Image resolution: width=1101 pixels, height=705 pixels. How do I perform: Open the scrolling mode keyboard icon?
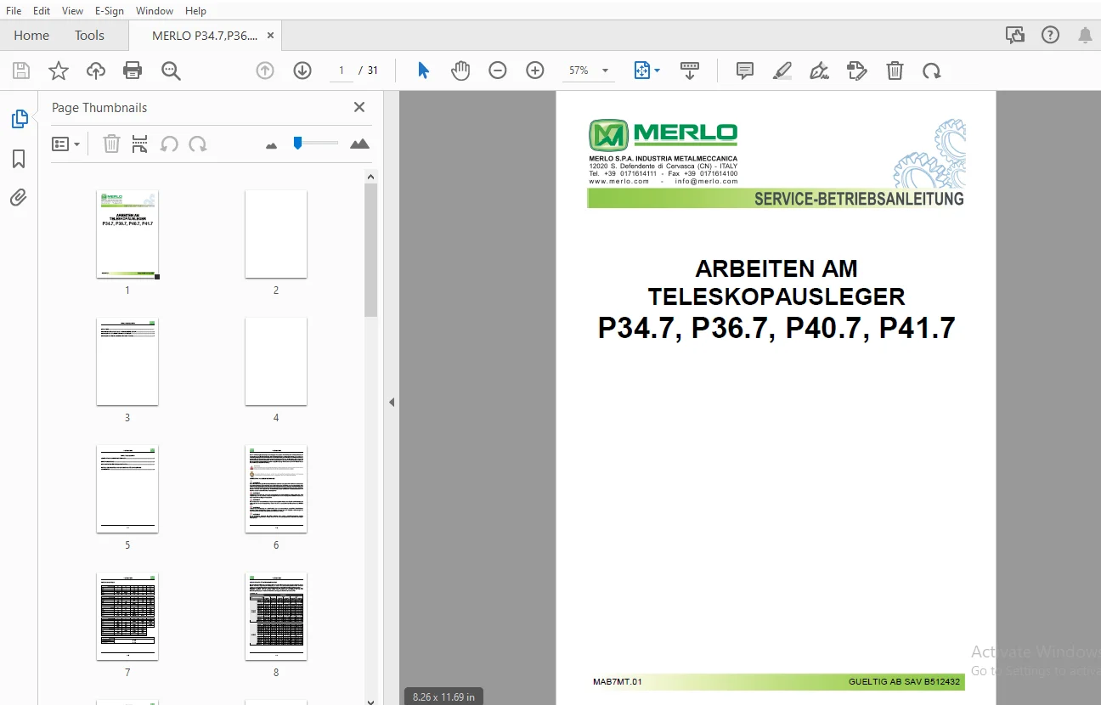coord(690,70)
